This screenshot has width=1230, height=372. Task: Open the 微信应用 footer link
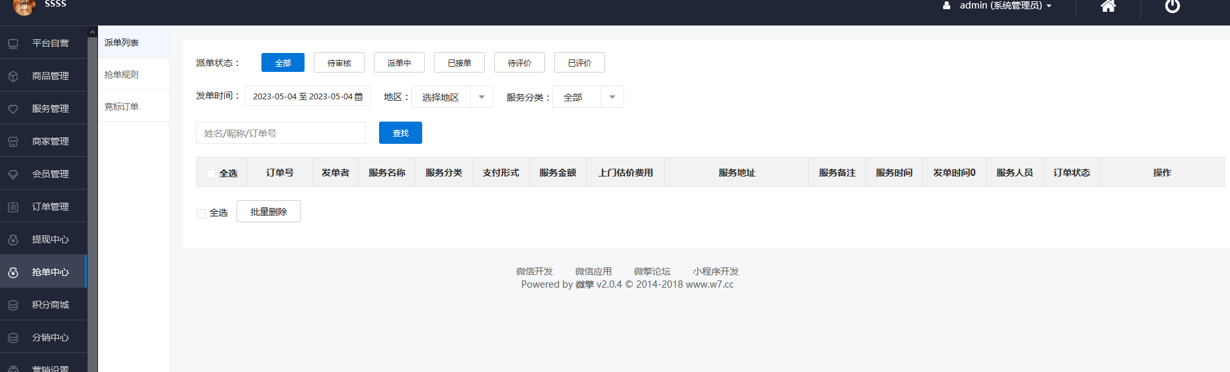593,271
